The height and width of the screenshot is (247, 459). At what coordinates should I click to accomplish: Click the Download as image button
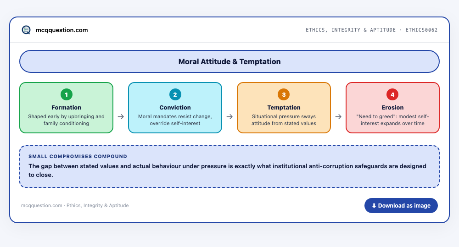[401, 205]
